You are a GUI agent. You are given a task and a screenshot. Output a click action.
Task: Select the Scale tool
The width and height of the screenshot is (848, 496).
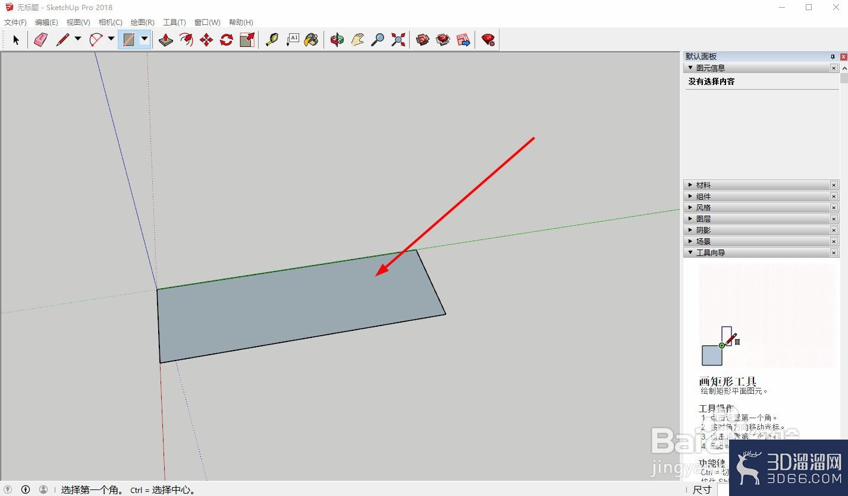[247, 40]
